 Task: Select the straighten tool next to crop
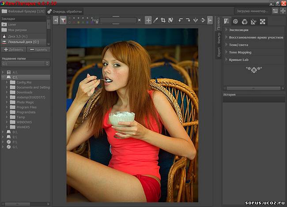coord(170,20)
